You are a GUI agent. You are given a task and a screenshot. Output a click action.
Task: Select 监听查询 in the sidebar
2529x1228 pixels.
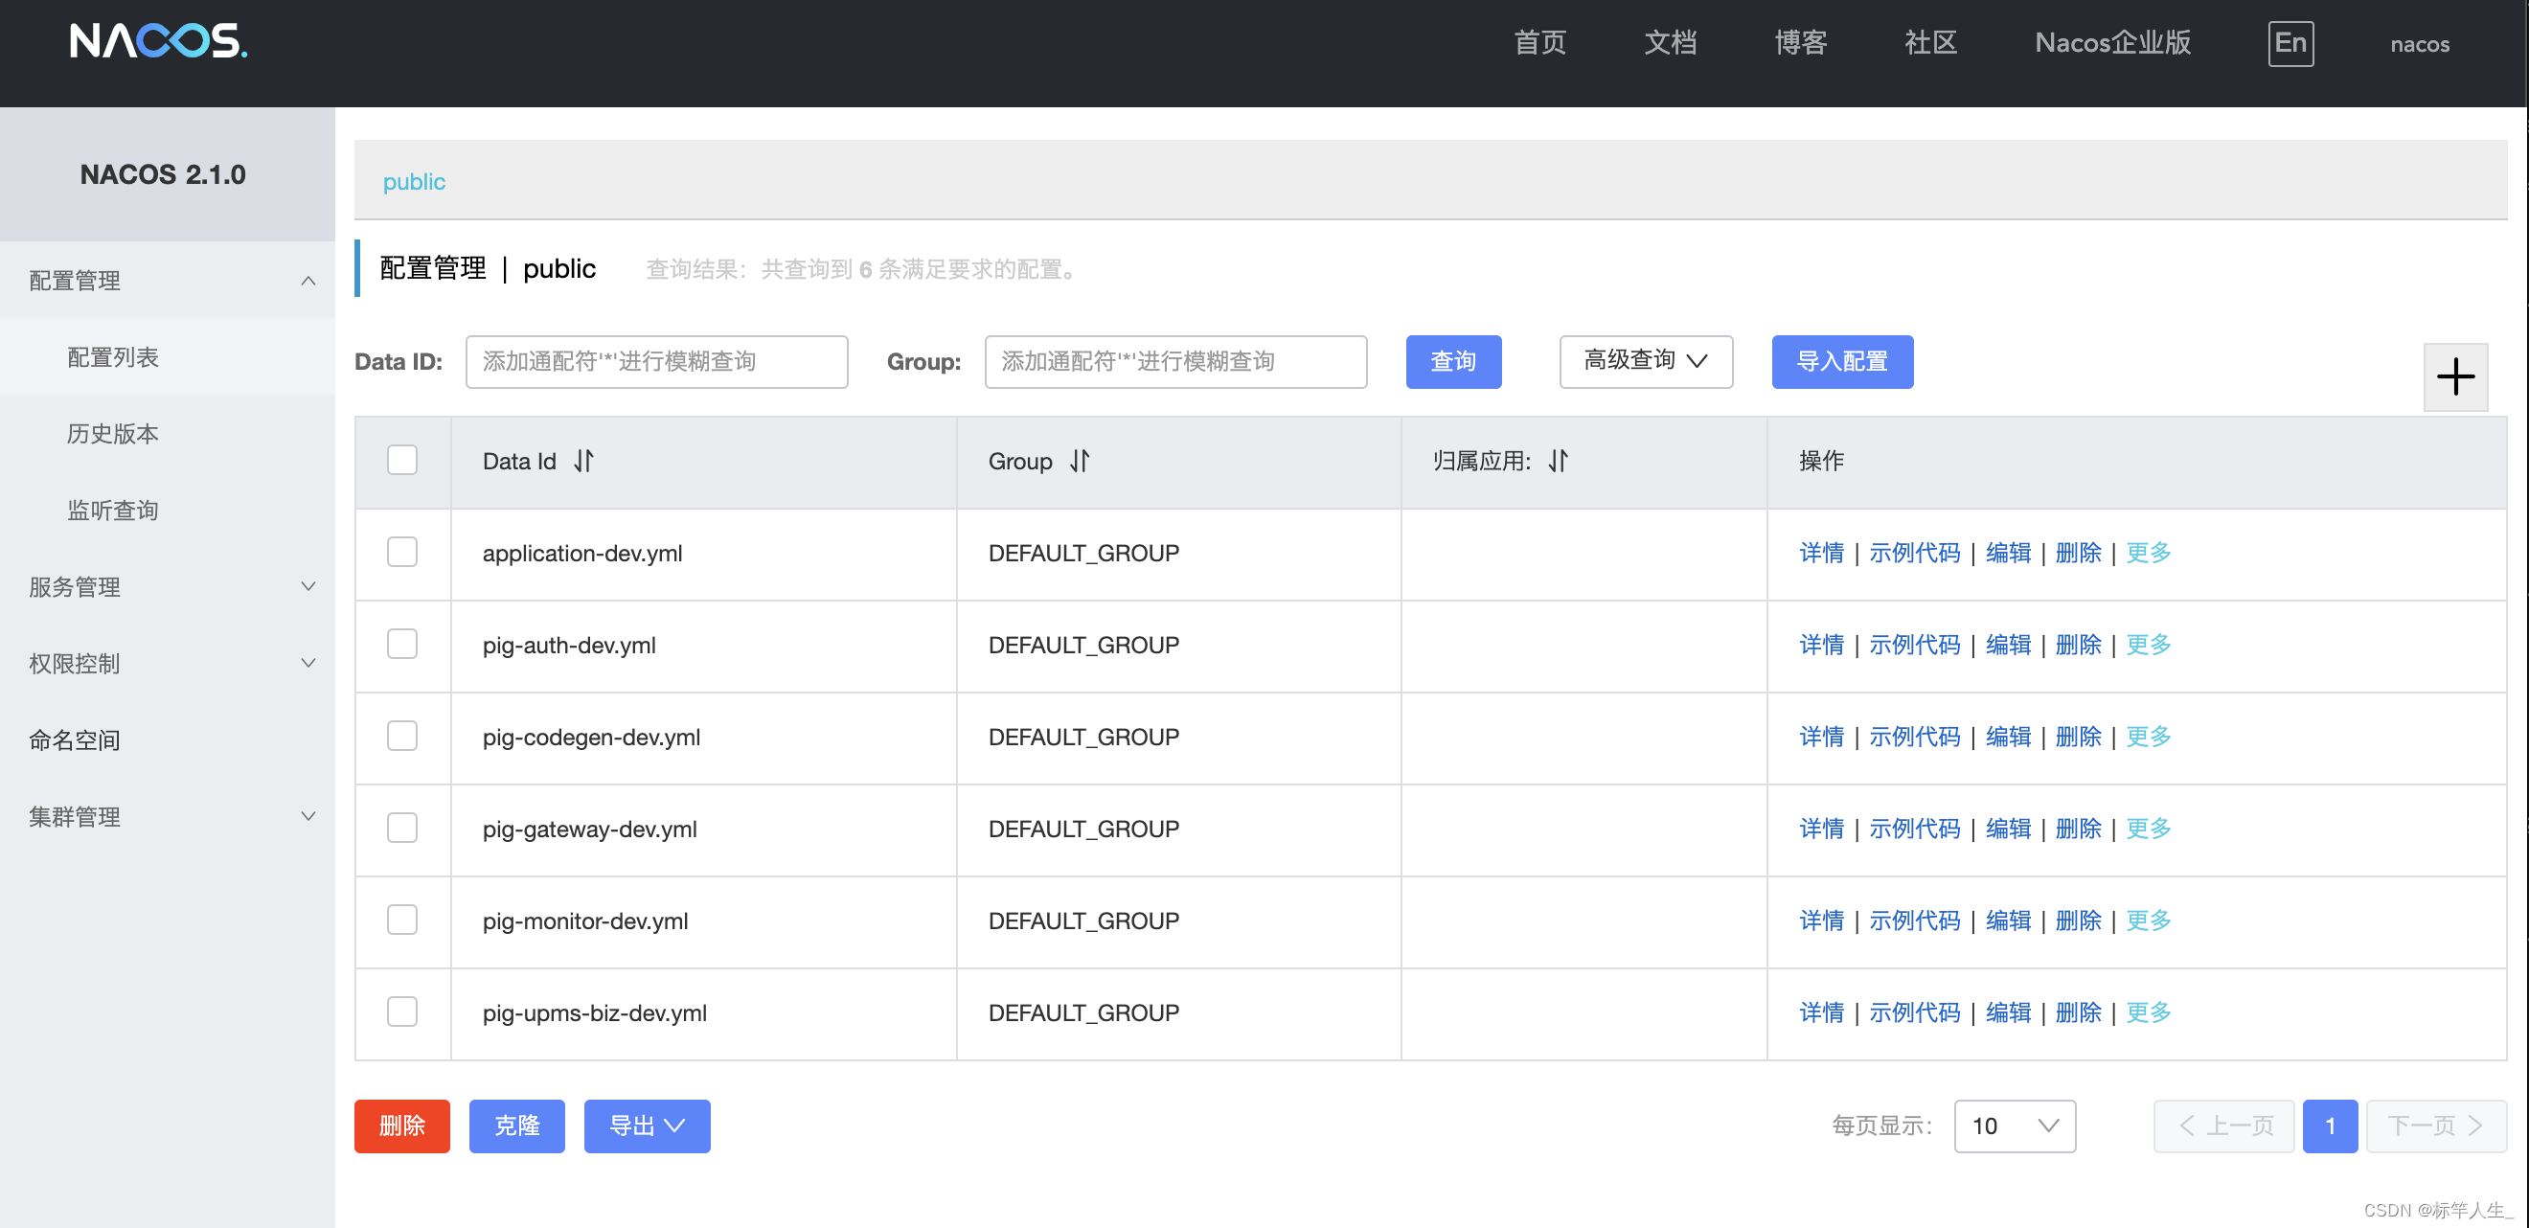tap(167, 511)
